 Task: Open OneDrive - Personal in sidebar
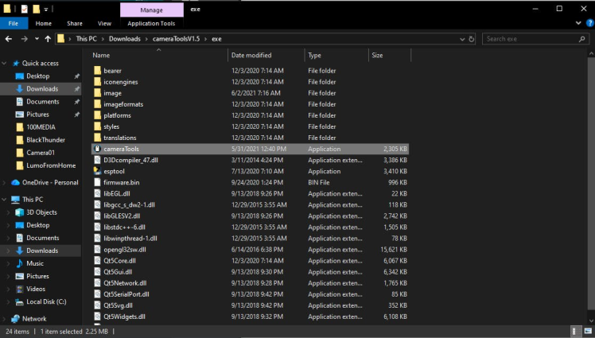49,182
